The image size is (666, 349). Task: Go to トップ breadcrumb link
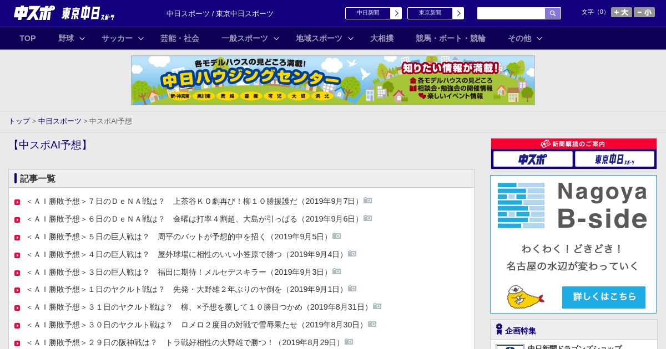click(19, 121)
